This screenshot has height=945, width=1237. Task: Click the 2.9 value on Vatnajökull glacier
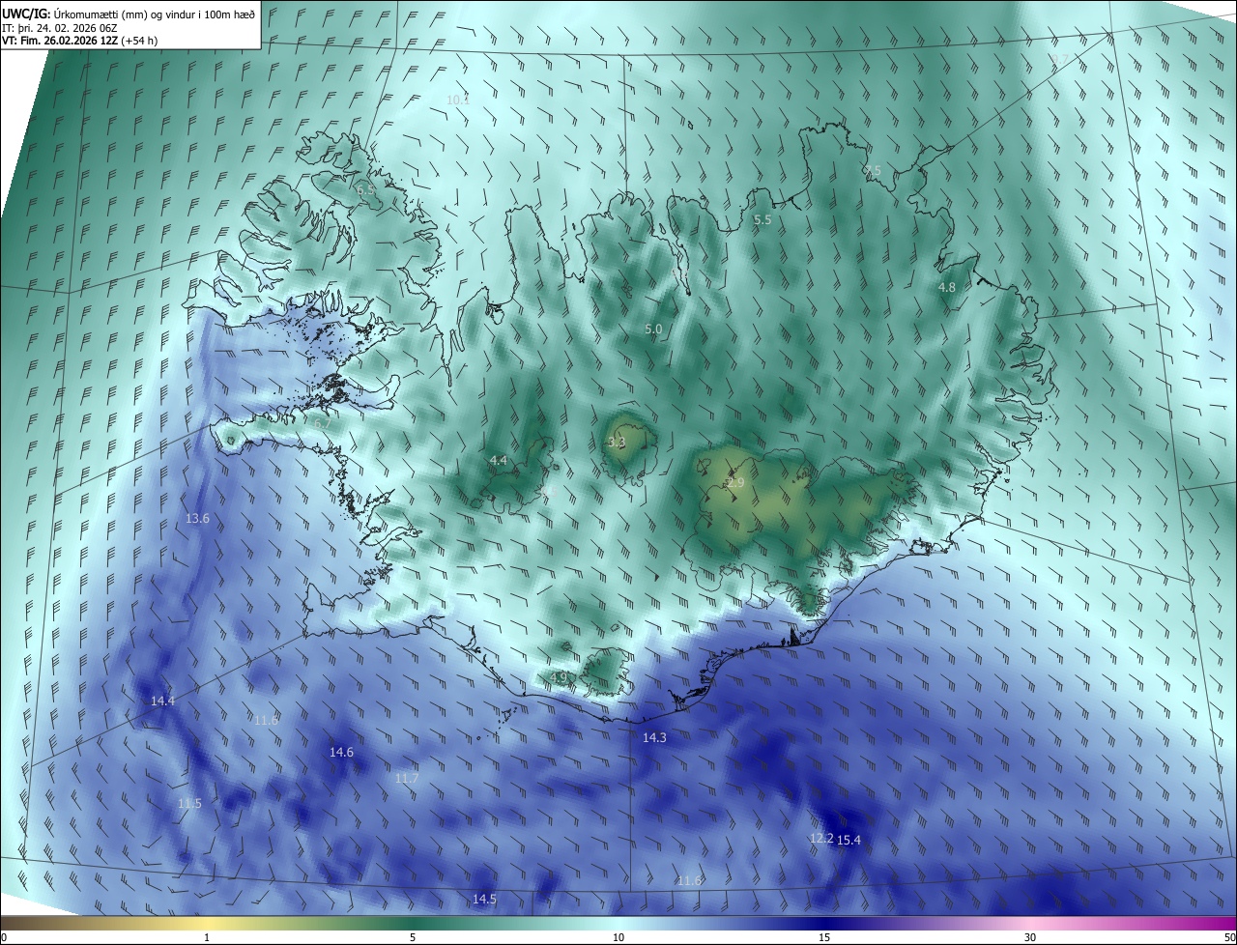735,482
